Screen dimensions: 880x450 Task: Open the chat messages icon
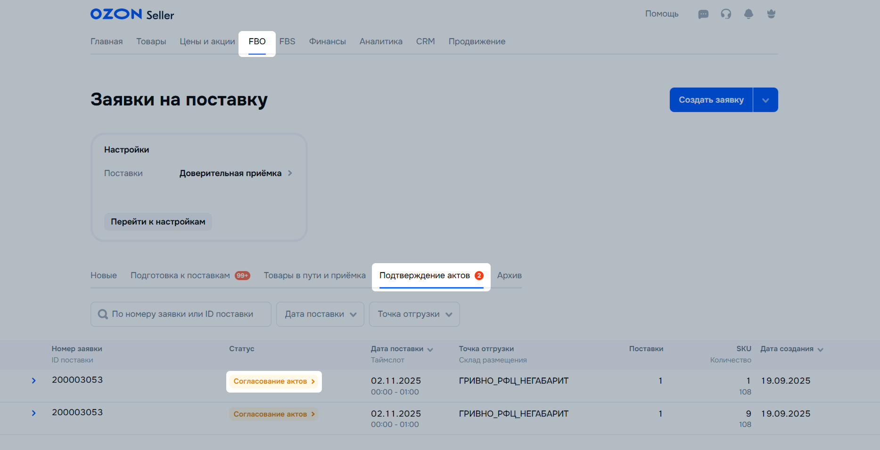(703, 14)
